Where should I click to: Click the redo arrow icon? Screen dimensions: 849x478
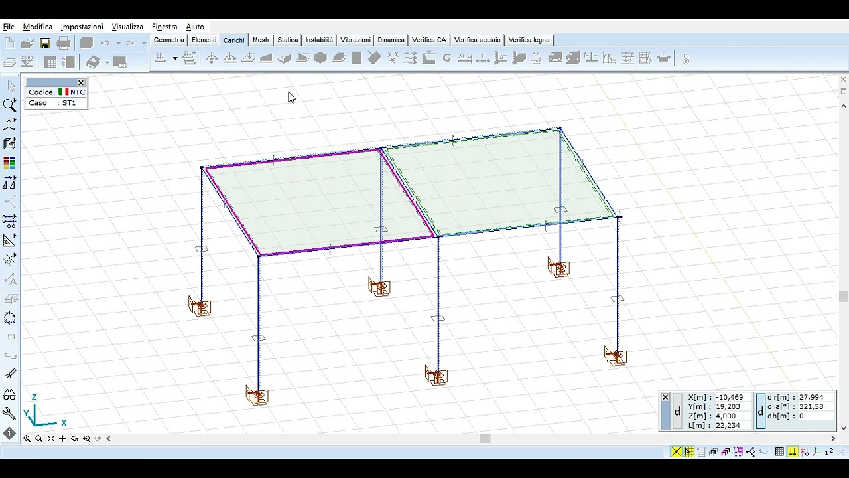[130, 43]
